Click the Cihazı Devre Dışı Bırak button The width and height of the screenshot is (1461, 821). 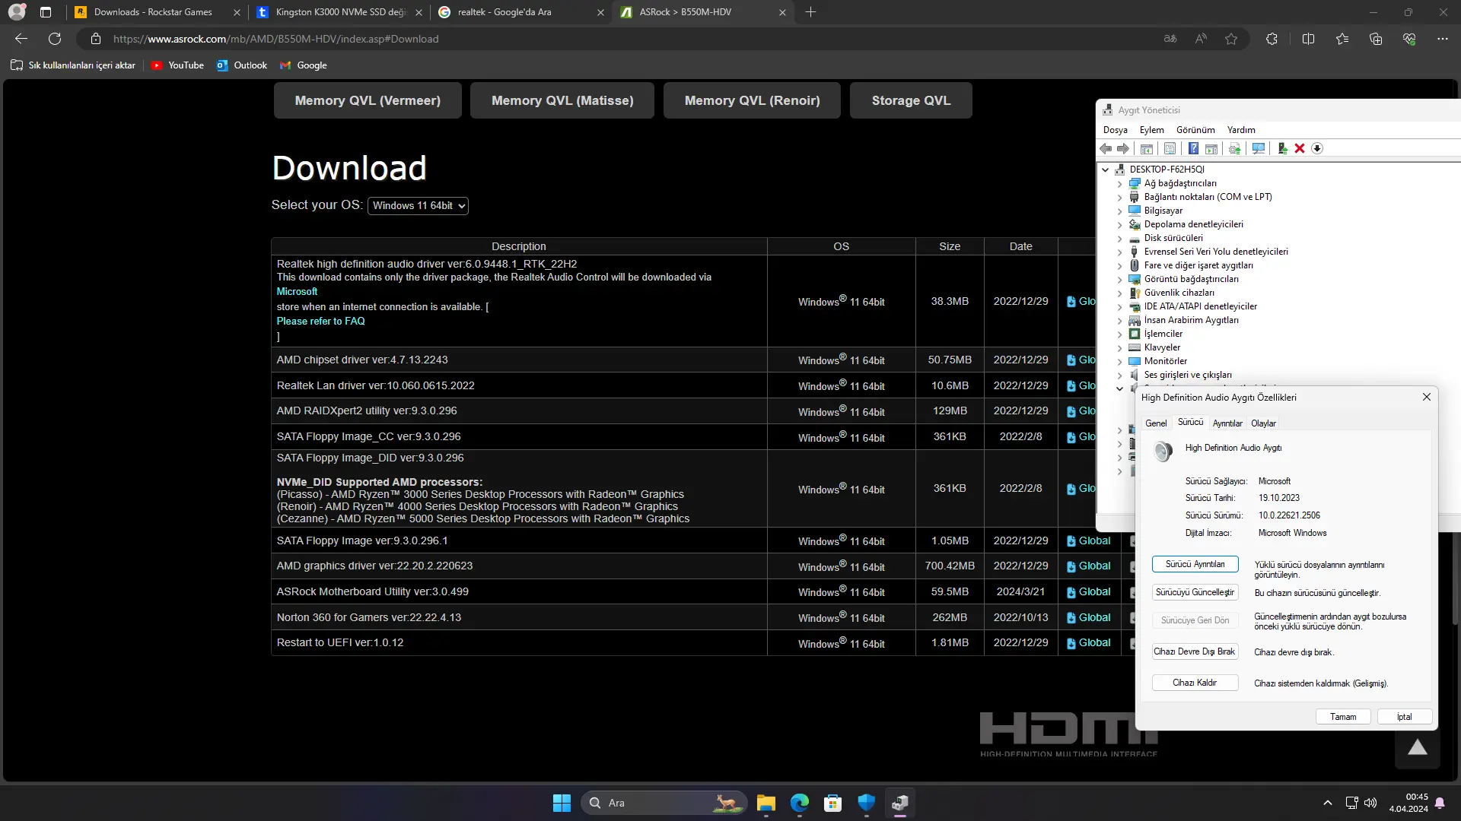coord(1195,652)
